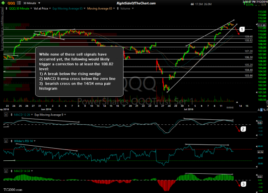
Task: Click the green plus add-chart icon
Action: (3, 3)
